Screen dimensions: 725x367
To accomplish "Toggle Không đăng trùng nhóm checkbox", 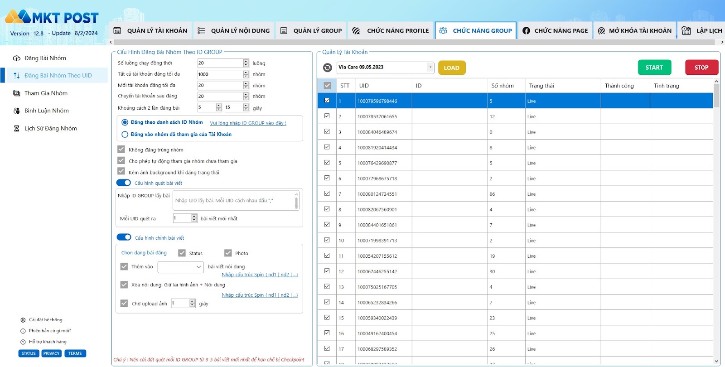I will pyautogui.click(x=121, y=149).
